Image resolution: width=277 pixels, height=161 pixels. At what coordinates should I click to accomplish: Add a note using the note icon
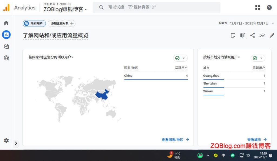tap(233, 35)
